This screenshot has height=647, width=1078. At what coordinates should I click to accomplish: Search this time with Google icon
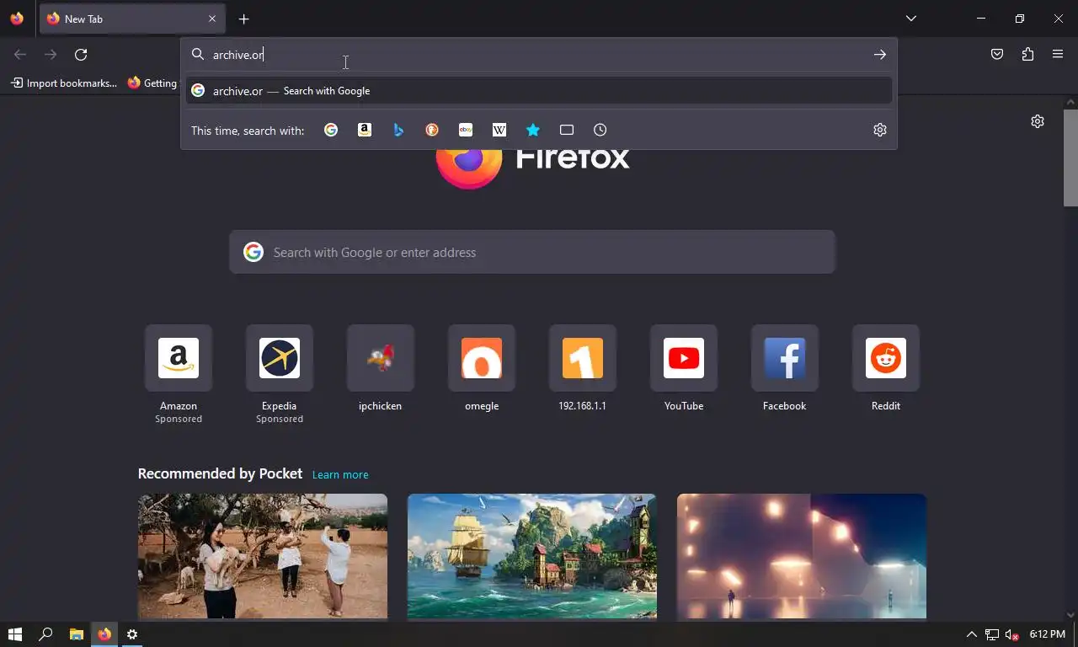coord(331,130)
